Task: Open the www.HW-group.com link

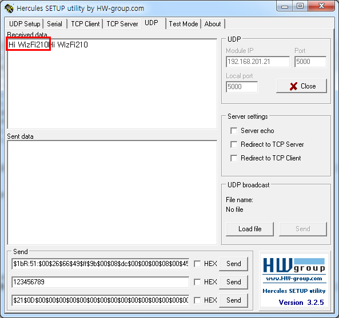Action: pyautogui.click(x=294, y=279)
